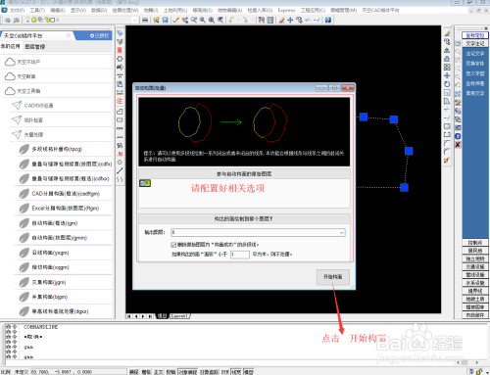The image size is (490, 375).
Task: Switch to the 我的应用 tab
Action: 11,47
